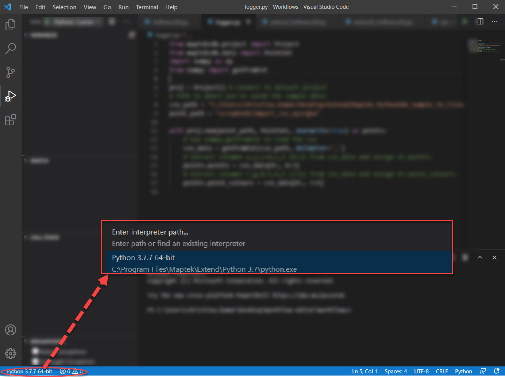Select language mode 'Python' in status bar
This screenshot has width=505, height=377.
(x=463, y=372)
